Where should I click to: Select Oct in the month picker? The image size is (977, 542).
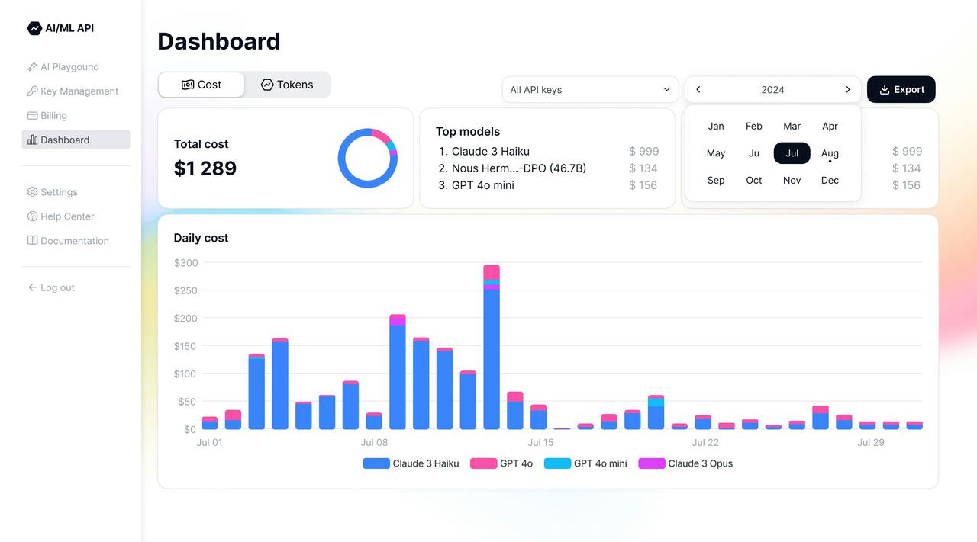754,181
